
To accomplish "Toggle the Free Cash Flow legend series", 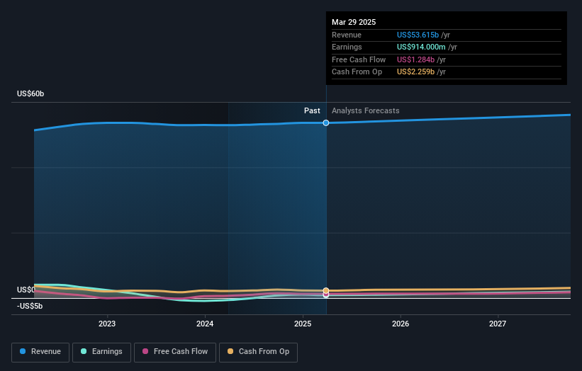I will (x=175, y=352).
